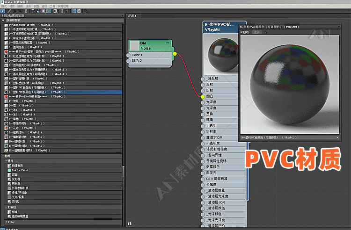
Task: Click the Select by Material toolbar icon
Action: coord(86,11)
